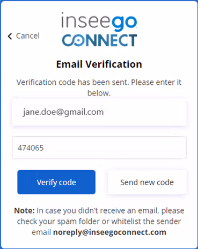Request a code with Send new code

pos(147,182)
